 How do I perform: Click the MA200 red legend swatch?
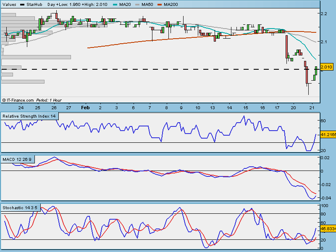[x=160, y=5]
